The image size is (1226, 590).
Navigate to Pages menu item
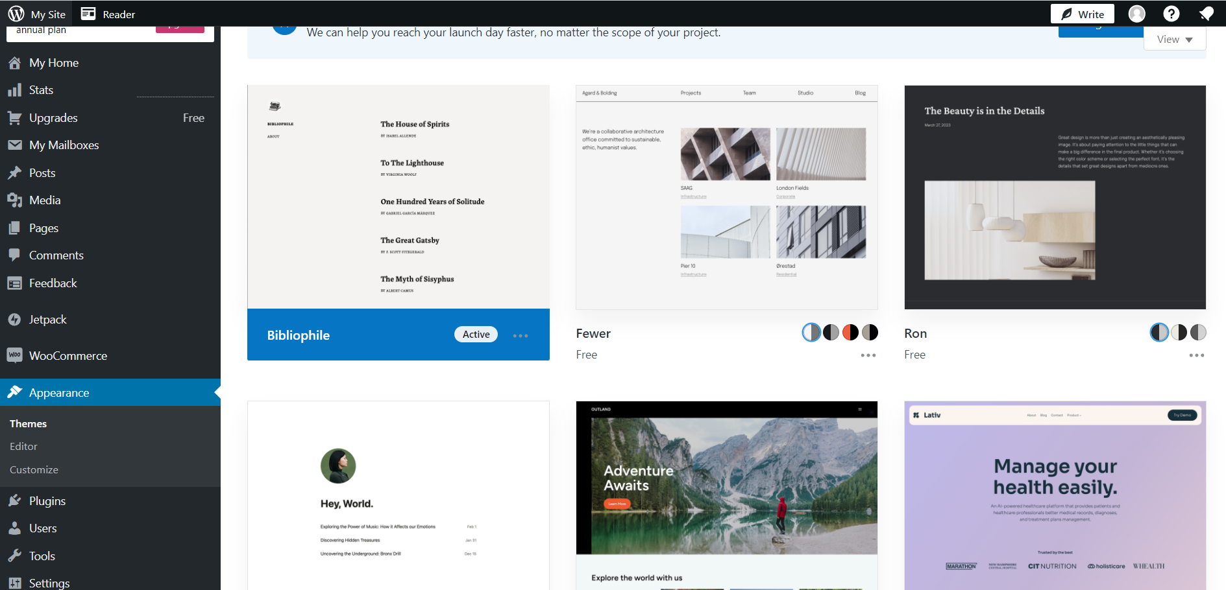coord(43,228)
